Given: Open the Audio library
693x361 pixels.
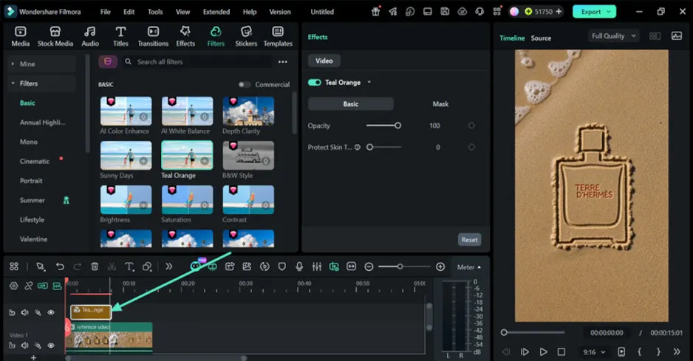Looking at the screenshot, I should (90, 36).
